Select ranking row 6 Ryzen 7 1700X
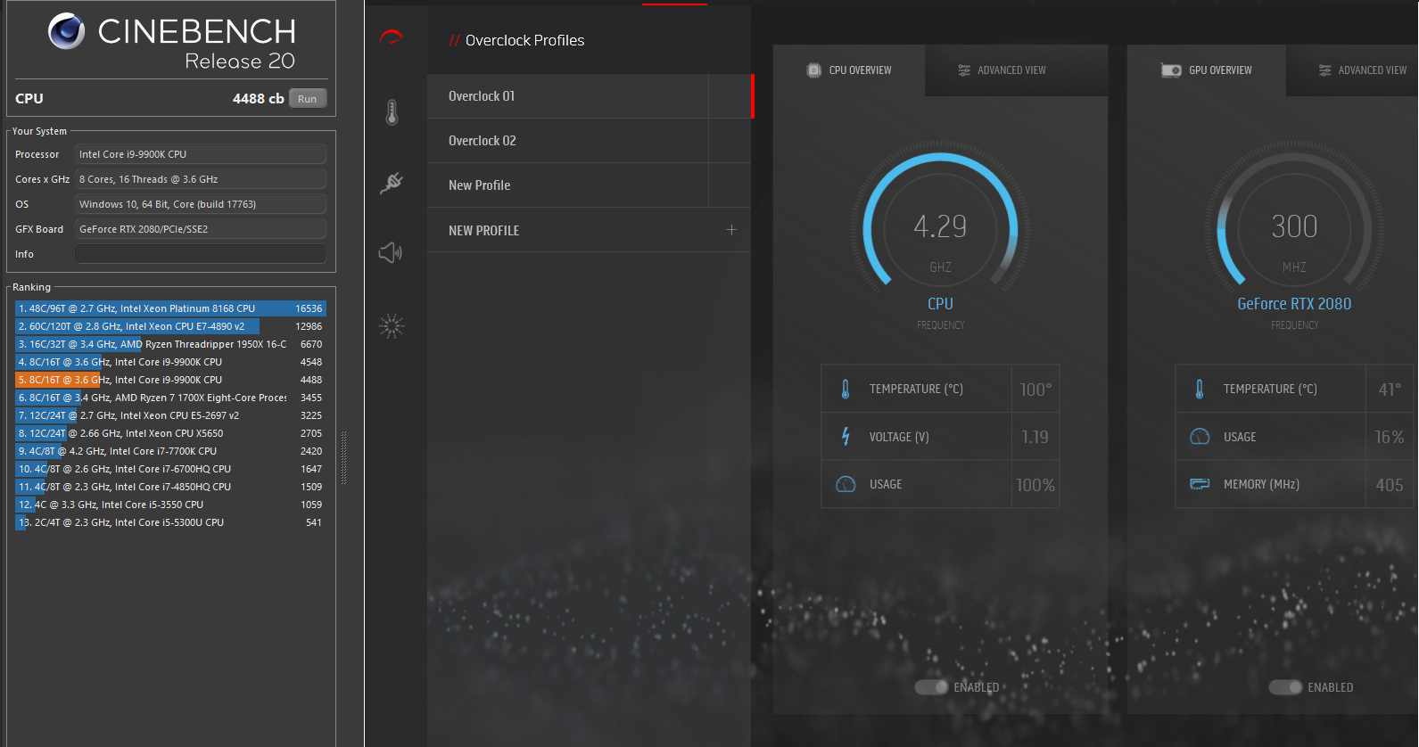Image resolution: width=1419 pixels, height=747 pixels. tap(170, 398)
